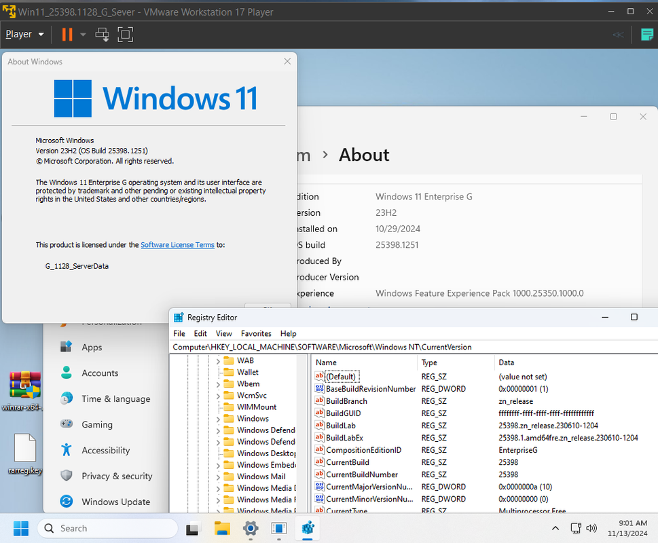
Task: Open Registry Editor View menu
Action: tap(223, 333)
